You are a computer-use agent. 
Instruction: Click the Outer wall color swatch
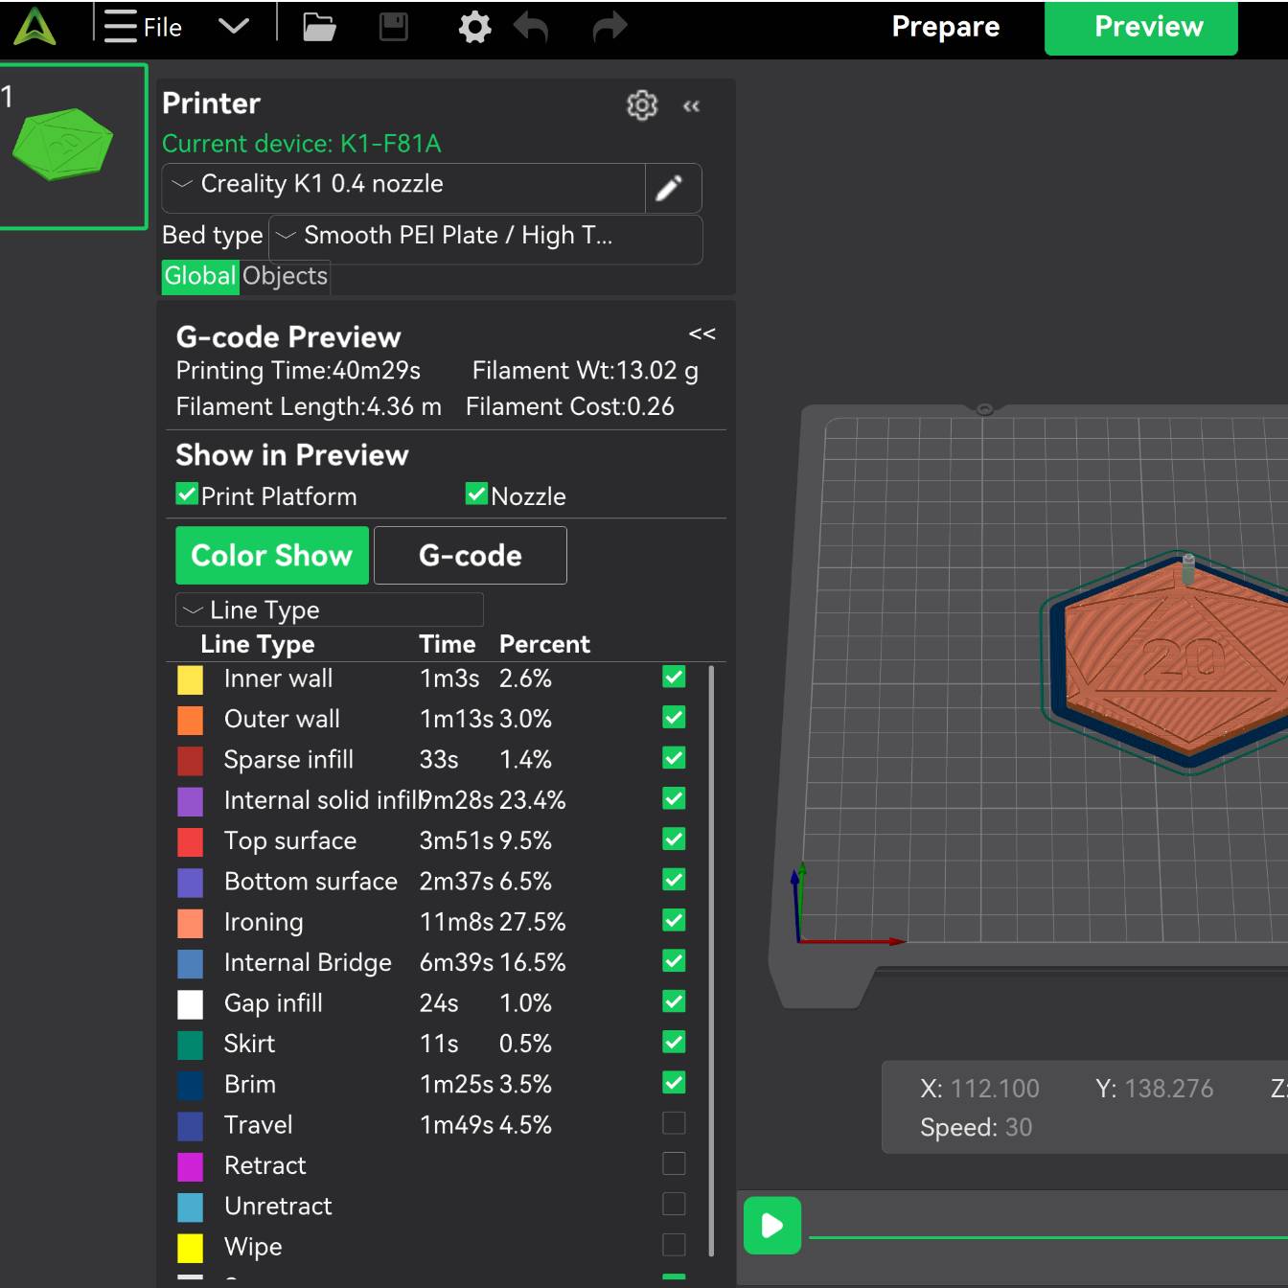click(191, 720)
